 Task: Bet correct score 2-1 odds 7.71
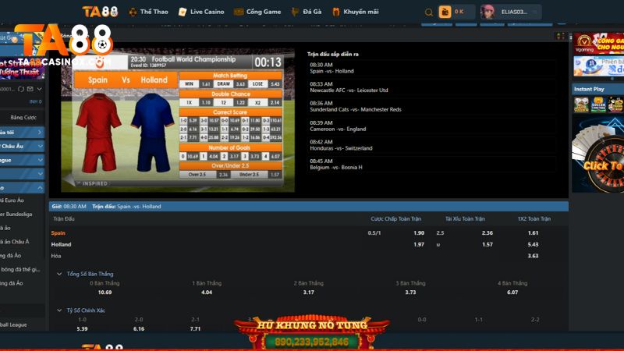pos(195,329)
